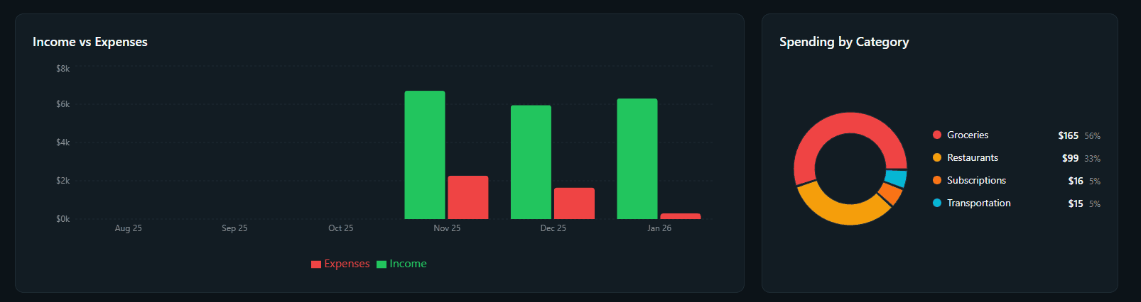Click the $99 Restaurants amount
This screenshot has height=302, width=1141.
(1070, 158)
